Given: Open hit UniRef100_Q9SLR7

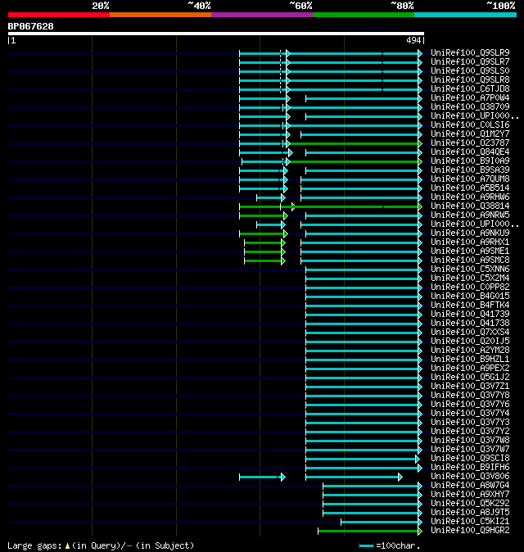Looking at the screenshot, I should tap(470, 61).
